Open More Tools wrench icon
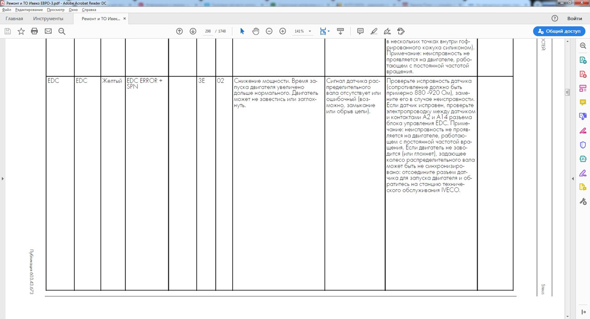This screenshot has width=590, height=319. coord(583,202)
